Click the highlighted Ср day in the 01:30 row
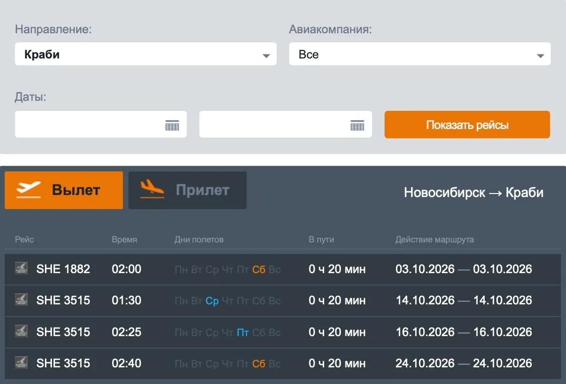 [212, 301]
